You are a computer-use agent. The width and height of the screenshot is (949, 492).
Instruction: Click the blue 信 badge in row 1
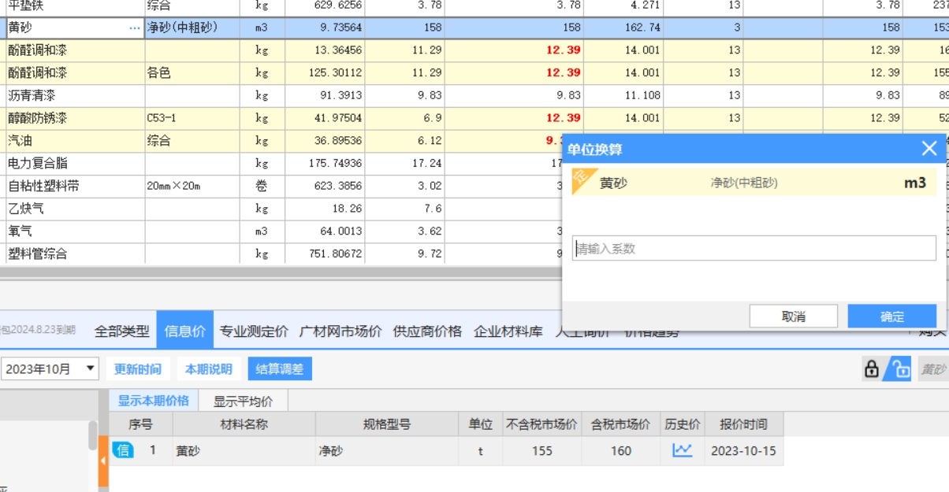tap(124, 451)
